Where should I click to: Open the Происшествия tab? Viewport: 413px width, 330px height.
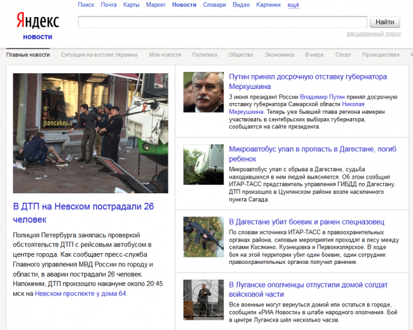tap(381, 55)
